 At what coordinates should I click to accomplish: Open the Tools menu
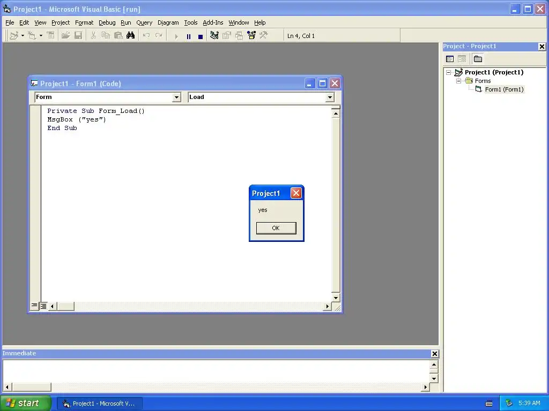[191, 22]
